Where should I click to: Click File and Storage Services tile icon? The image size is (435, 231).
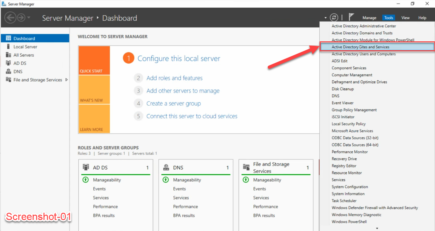pos(246,167)
